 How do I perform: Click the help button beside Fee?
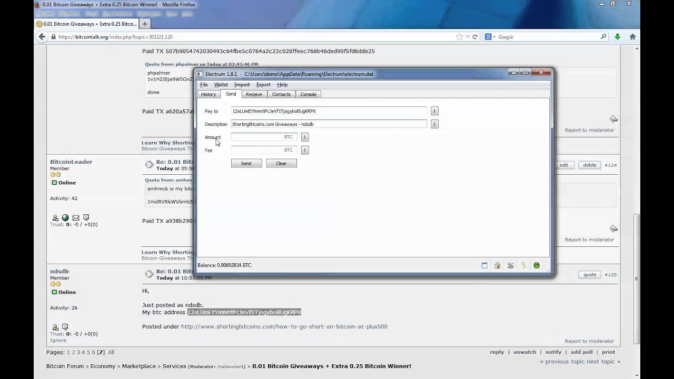click(304, 150)
